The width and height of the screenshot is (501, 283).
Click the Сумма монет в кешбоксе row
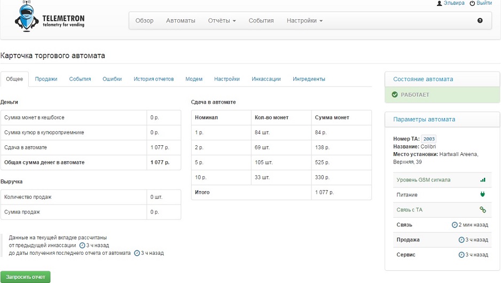point(91,117)
